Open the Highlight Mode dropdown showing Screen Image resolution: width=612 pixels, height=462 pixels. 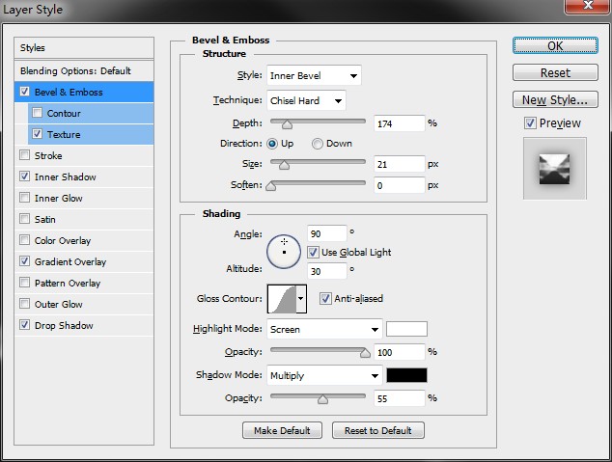(x=324, y=329)
